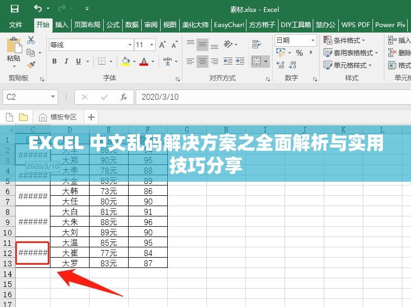411x307 pixels.
Task: Click the Name Box showing C2
Action: click(x=30, y=97)
